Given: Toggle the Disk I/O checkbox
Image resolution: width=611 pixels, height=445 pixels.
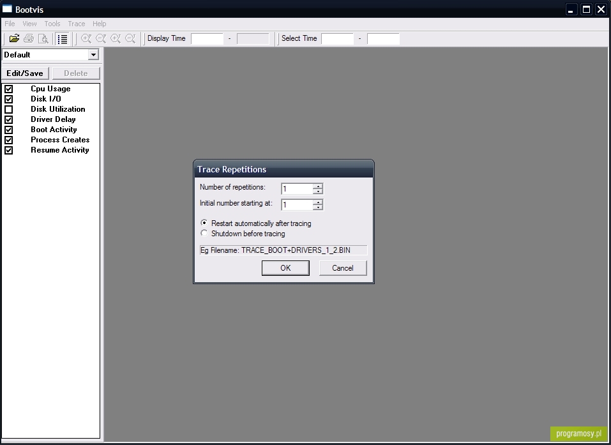Looking at the screenshot, I should point(8,99).
